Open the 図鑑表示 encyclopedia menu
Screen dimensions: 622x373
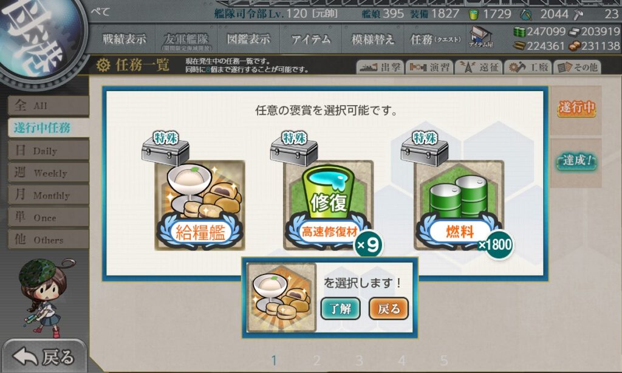(248, 39)
